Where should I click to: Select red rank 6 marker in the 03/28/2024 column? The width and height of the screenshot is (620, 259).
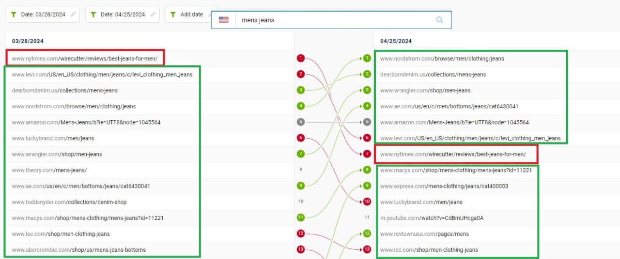pyautogui.click(x=301, y=138)
